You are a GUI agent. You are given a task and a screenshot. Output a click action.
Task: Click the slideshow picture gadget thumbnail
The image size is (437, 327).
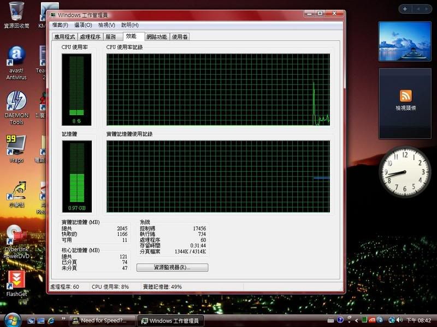(x=405, y=41)
